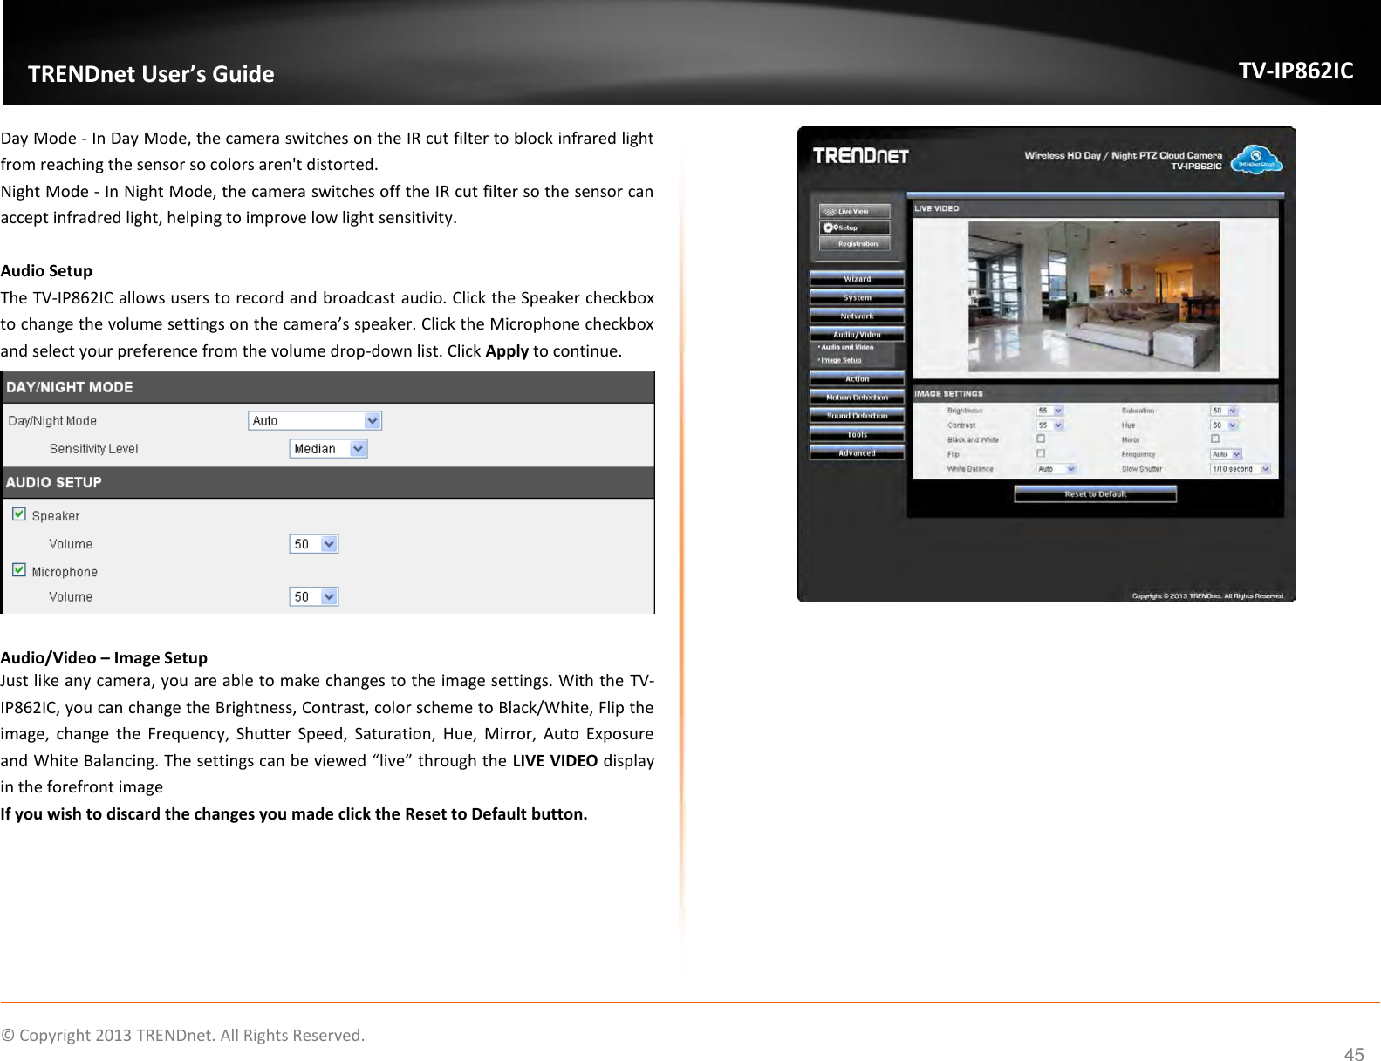
Task: Open the Frequency dropdown
Action: tap(1226, 454)
